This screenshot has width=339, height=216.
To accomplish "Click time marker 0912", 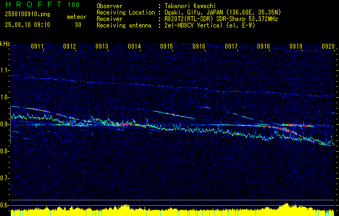I will click(x=70, y=46).
